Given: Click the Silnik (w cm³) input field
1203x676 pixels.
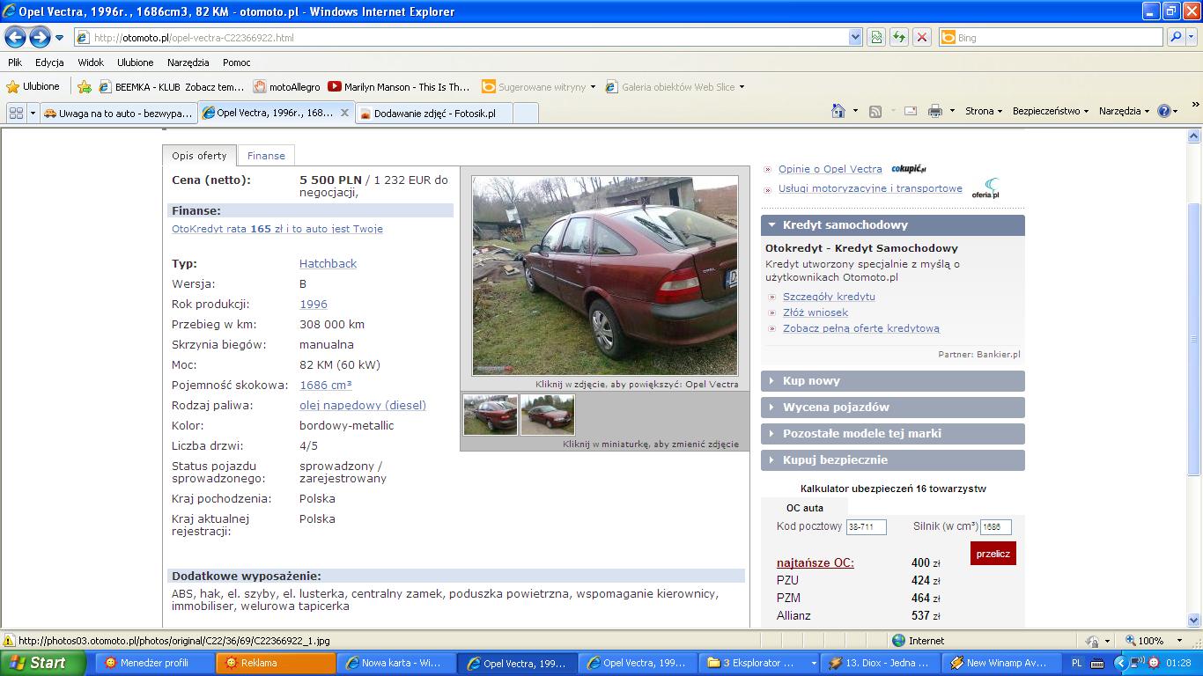Looking at the screenshot, I should pyautogui.click(x=996, y=527).
